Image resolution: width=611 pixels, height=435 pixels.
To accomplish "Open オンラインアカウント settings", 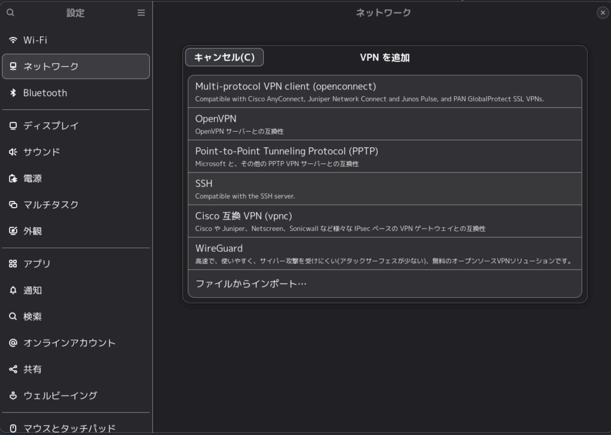I will 76,343.
